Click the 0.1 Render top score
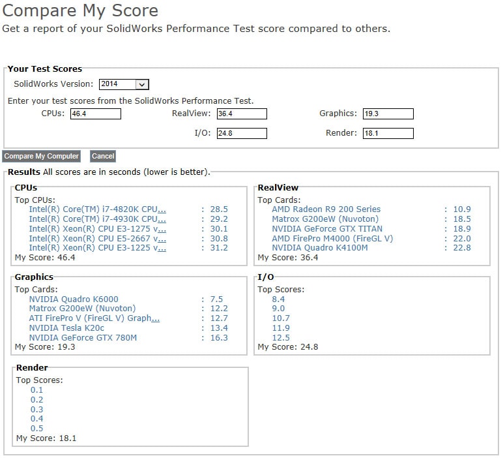This screenshot has width=503, height=458. point(36,390)
